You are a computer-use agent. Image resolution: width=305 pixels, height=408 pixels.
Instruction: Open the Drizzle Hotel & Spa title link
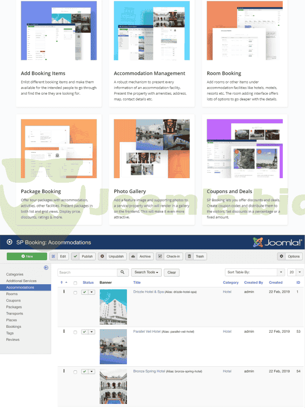click(149, 291)
